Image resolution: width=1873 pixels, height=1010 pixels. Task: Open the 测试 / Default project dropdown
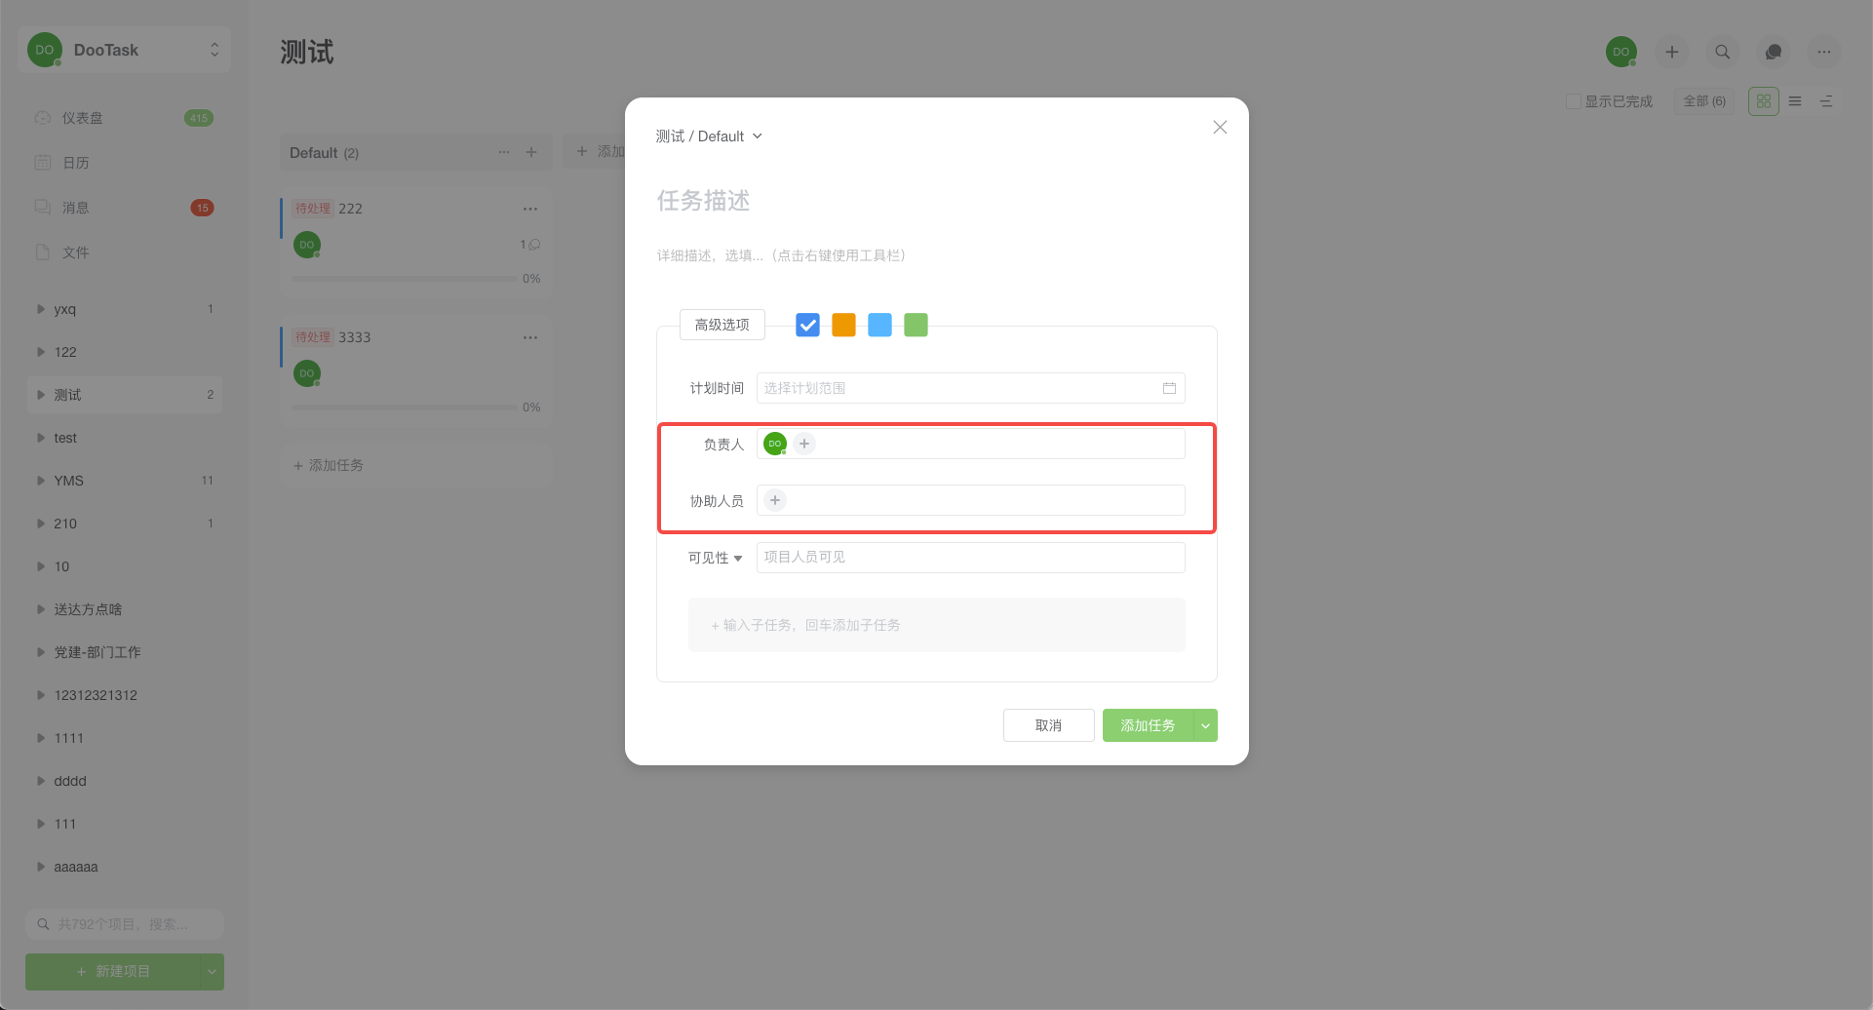709,136
